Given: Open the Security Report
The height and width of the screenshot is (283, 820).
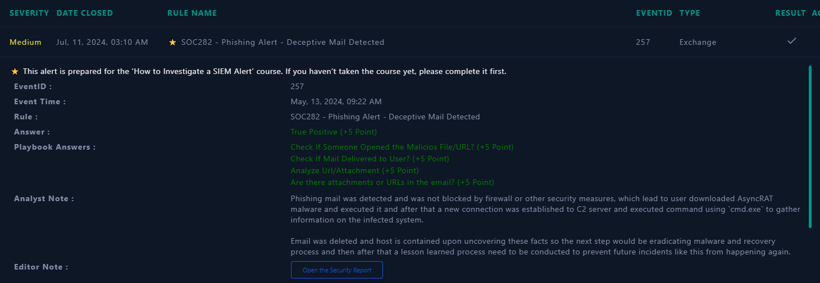Looking at the screenshot, I should tap(337, 270).
